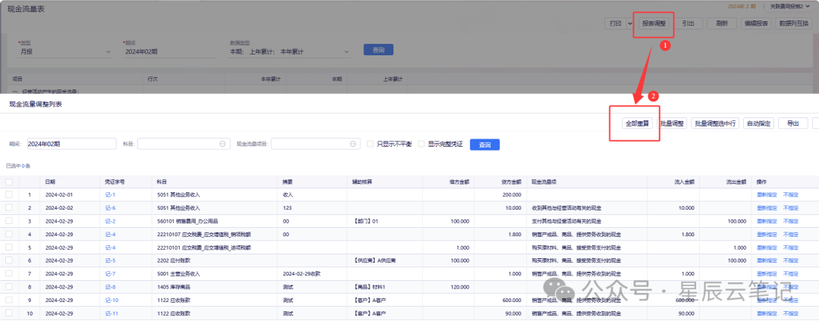Click the 批量调整 button
This screenshot has width=819, height=324.
672,123
